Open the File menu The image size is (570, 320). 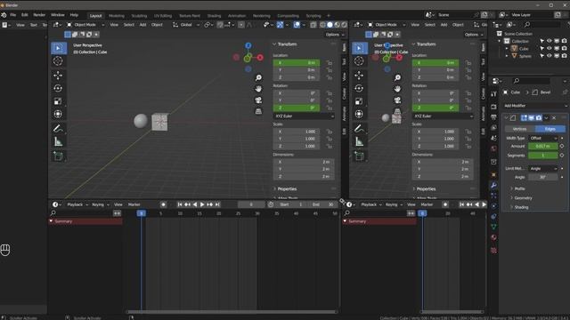click(13, 15)
